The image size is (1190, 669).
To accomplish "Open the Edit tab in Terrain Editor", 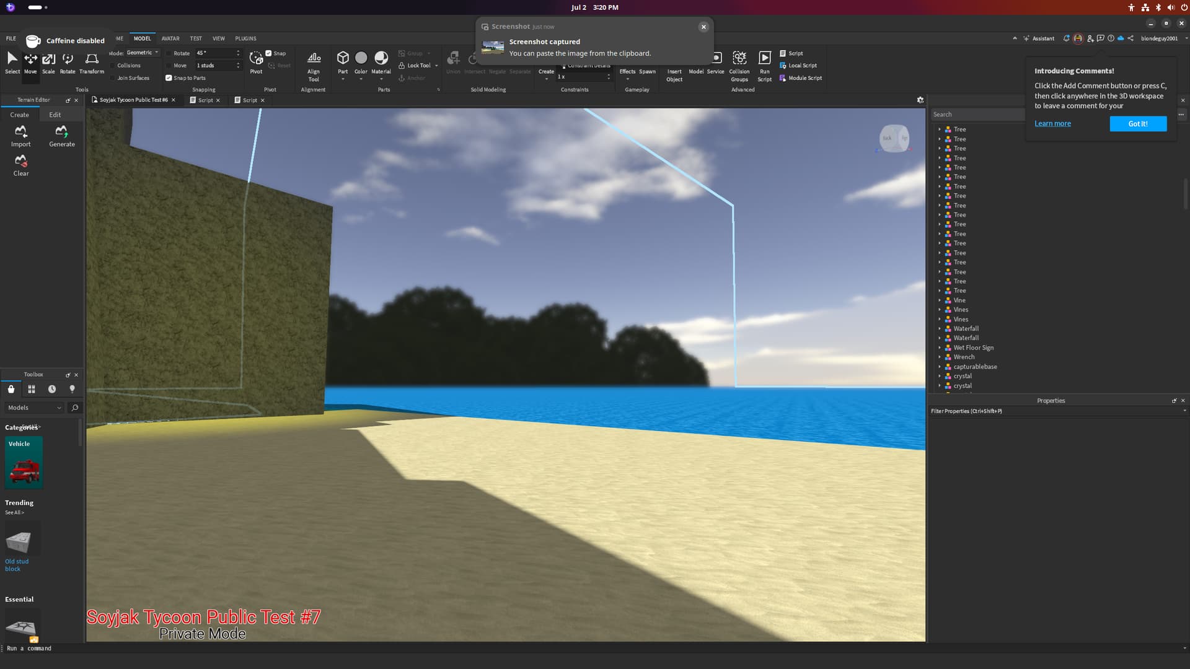I will (55, 115).
